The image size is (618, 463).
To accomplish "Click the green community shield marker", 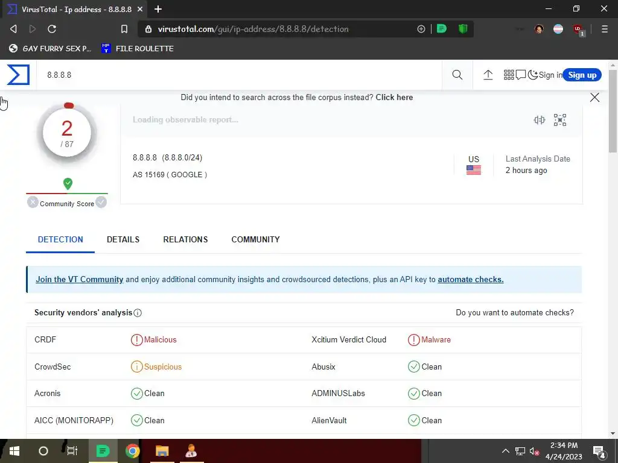I will point(68,183).
